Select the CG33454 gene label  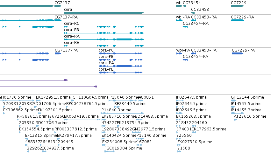click(x=192, y=3)
